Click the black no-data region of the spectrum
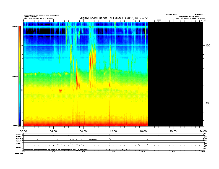This screenshot has width=219, height=169. (176, 74)
